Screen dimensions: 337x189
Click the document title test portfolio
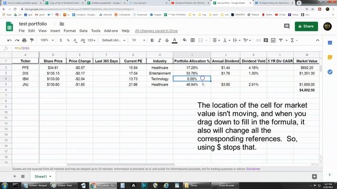[x=33, y=24]
